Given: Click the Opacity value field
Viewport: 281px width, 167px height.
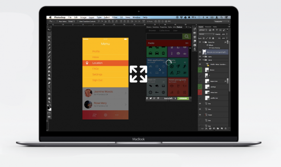Looking at the screenshot, I should coord(224,34).
